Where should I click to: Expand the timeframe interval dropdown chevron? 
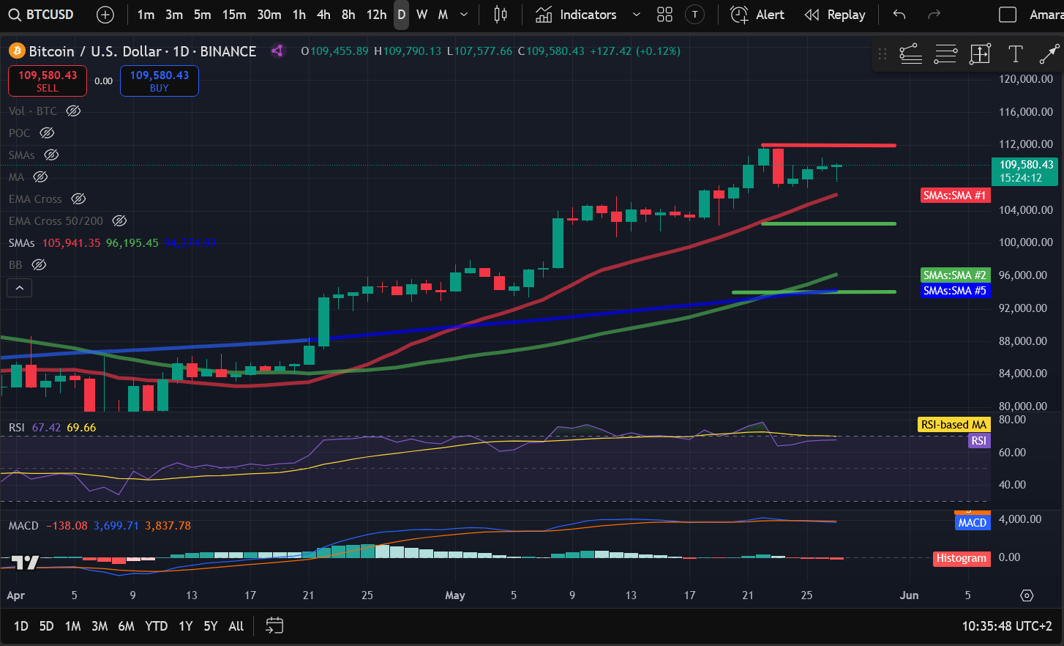(x=464, y=15)
